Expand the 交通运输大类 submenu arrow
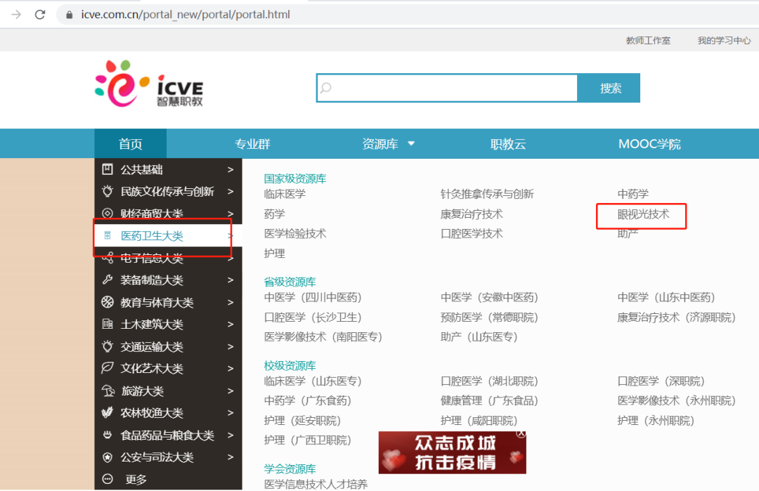Screen dimensions: 759x491 231,346
